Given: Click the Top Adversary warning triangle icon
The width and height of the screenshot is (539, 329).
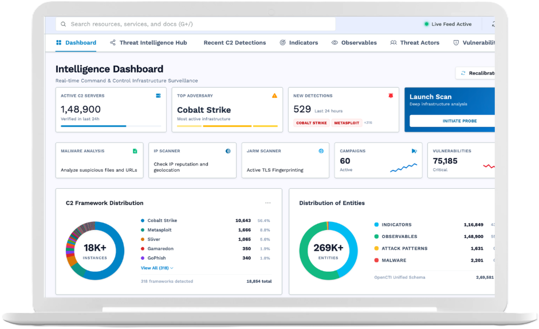Looking at the screenshot, I should (274, 96).
